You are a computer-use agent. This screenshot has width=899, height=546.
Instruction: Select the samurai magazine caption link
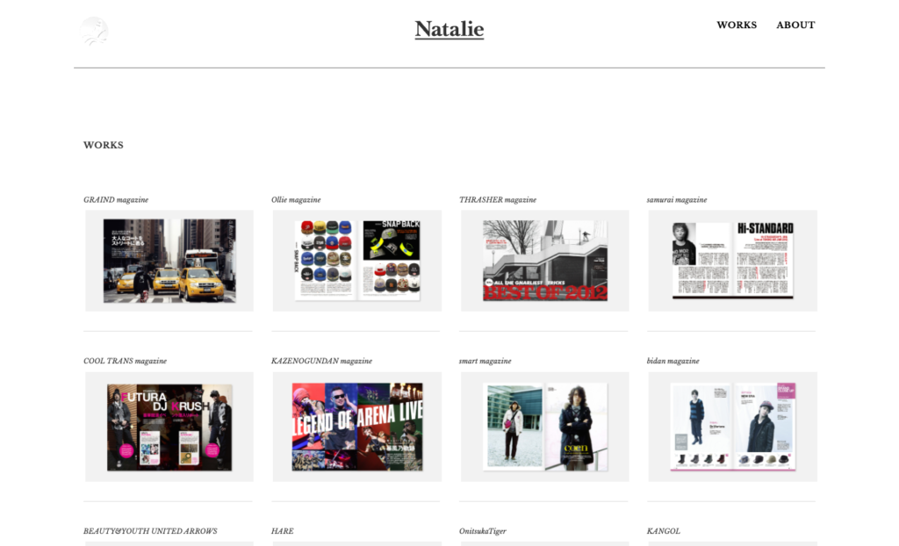point(677,199)
